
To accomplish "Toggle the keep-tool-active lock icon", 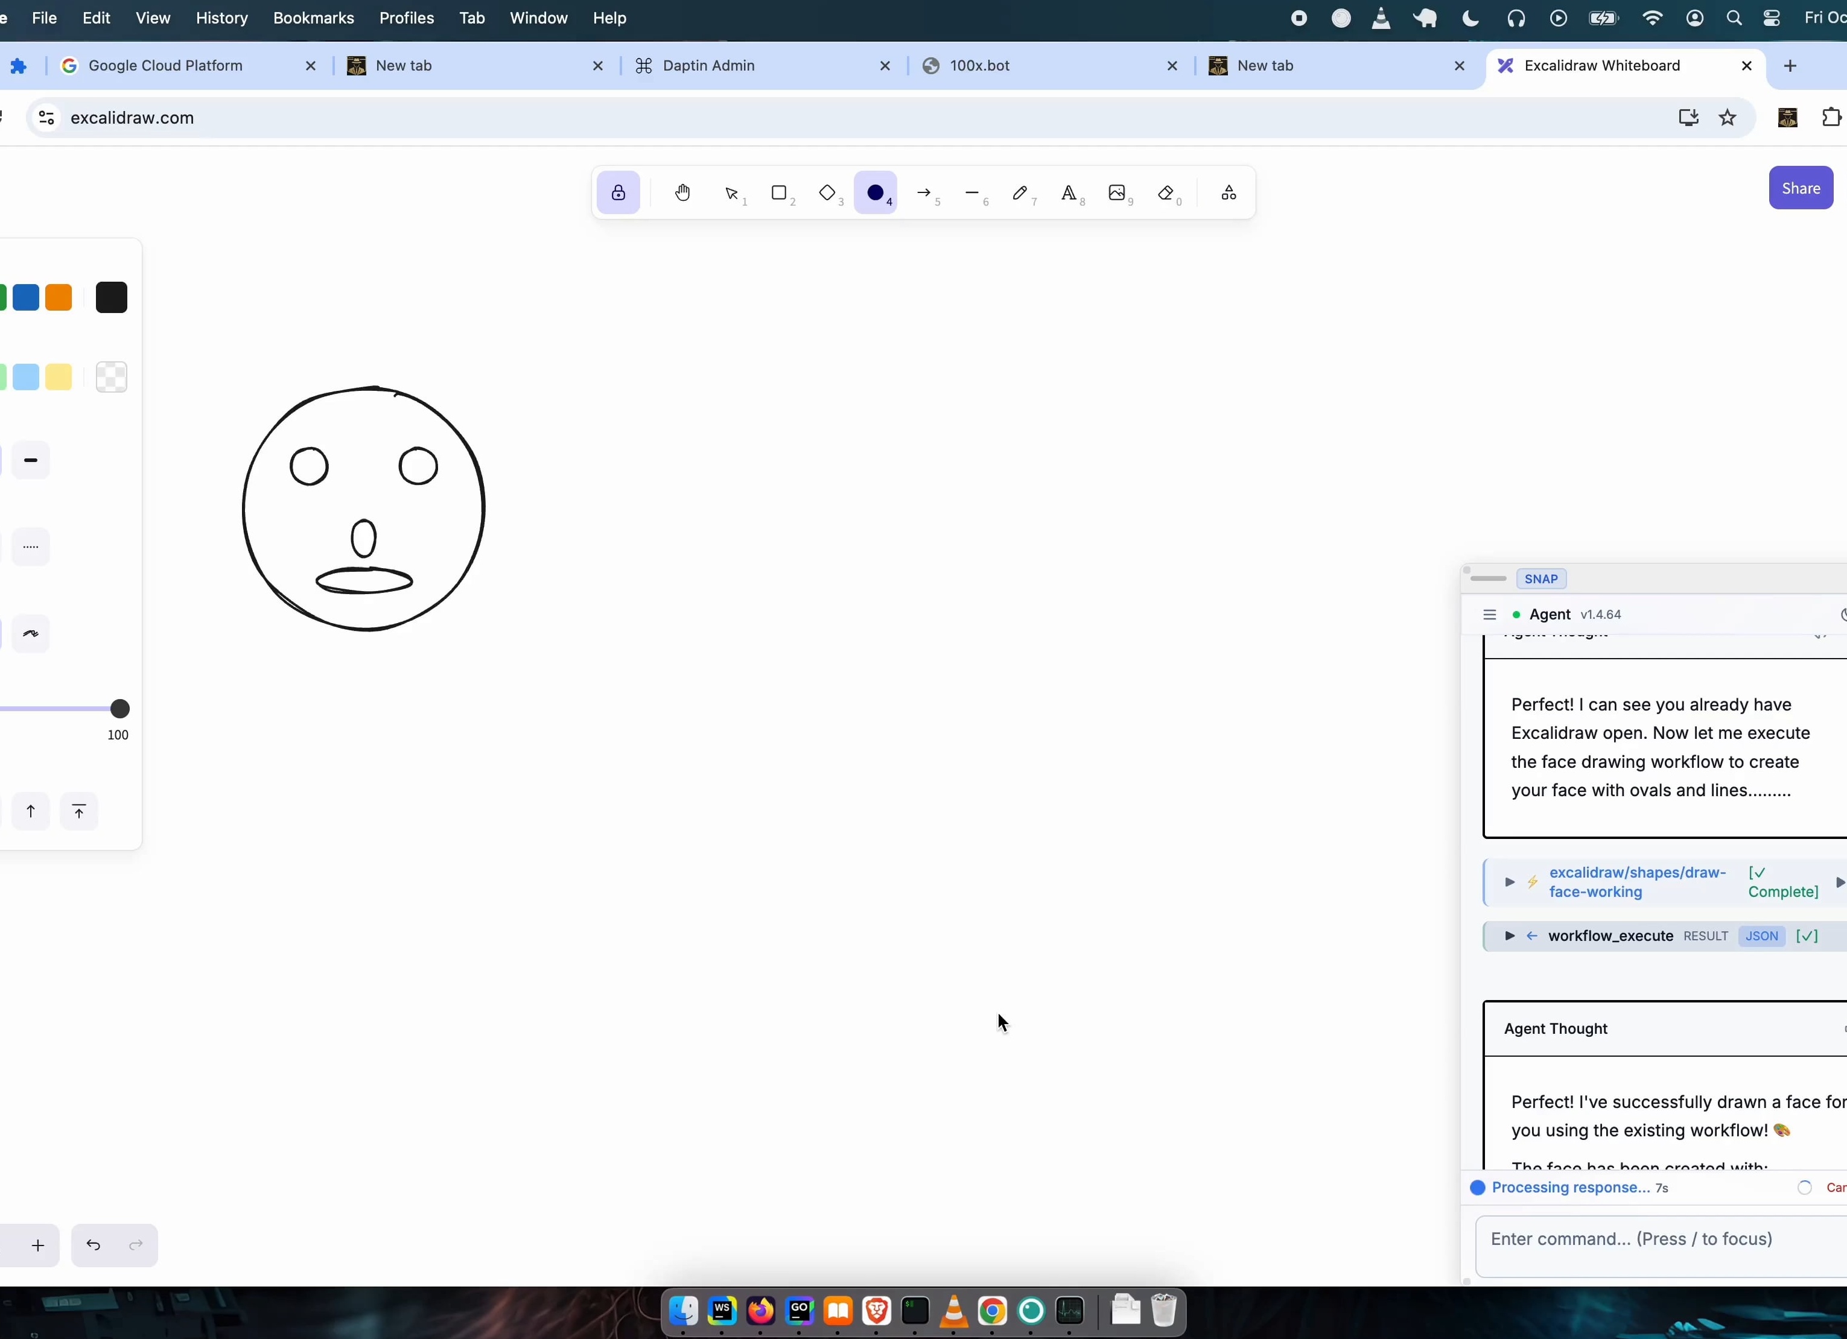I will pyautogui.click(x=618, y=193).
